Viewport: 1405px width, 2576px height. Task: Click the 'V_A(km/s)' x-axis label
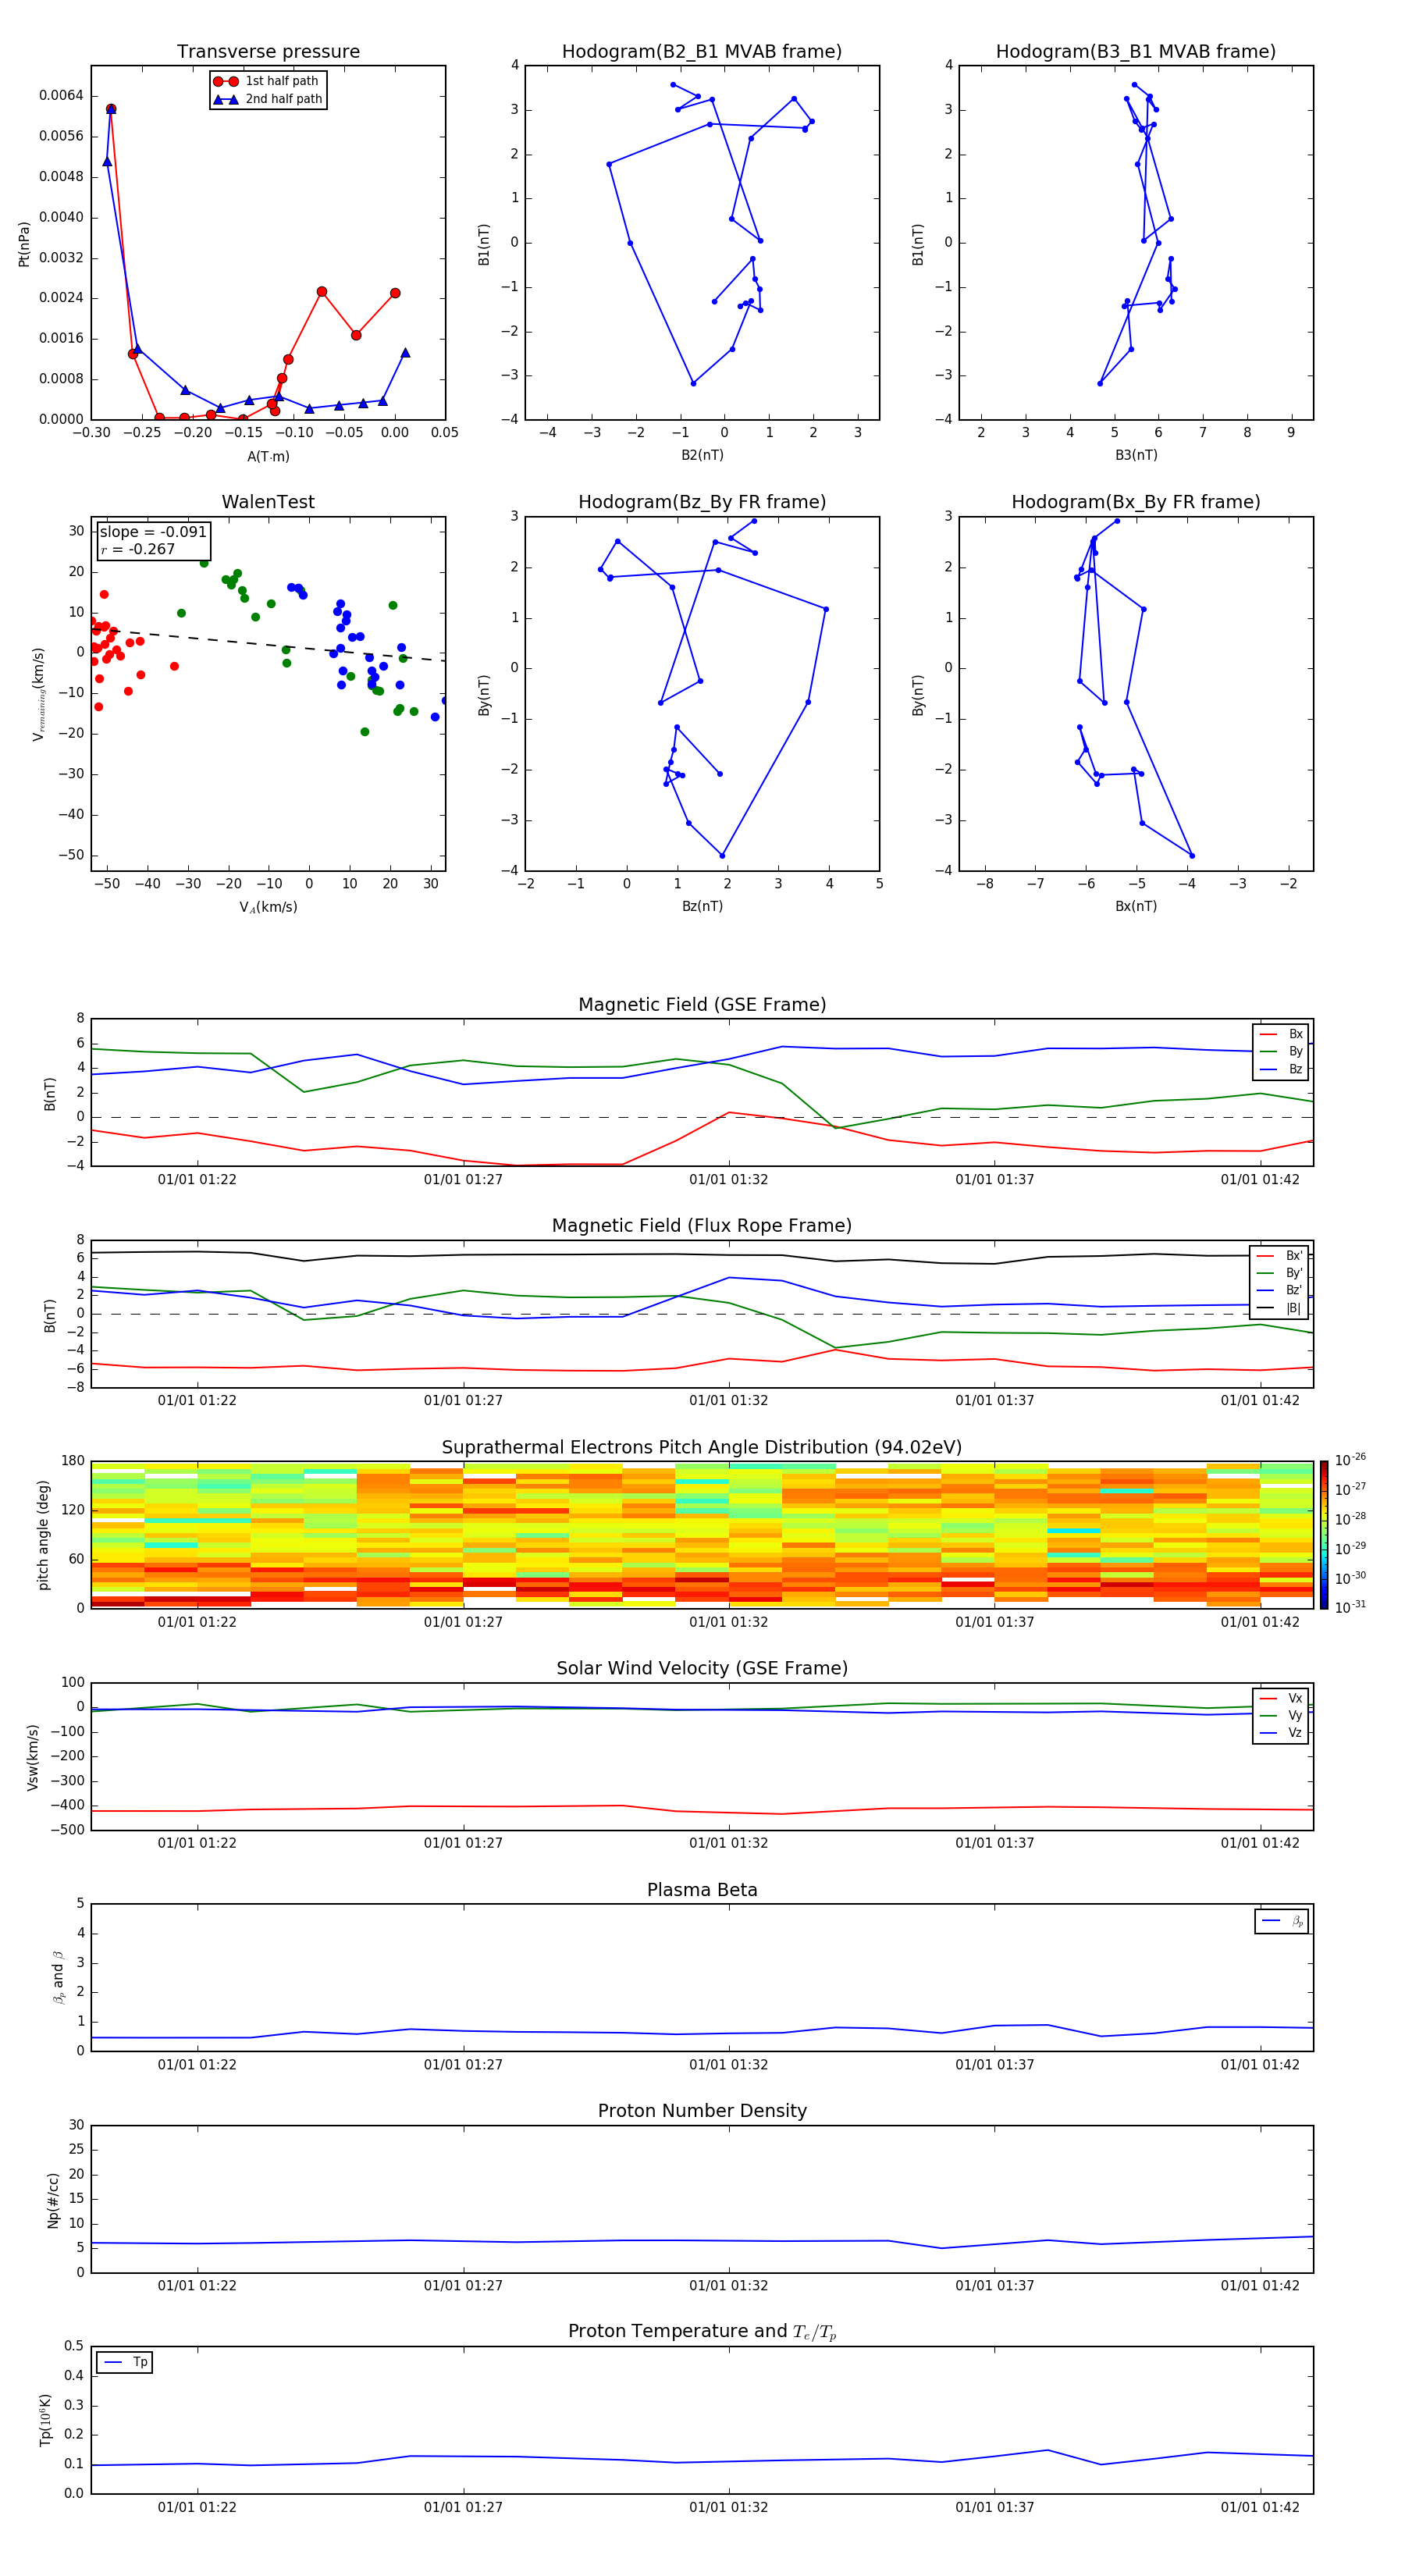coord(268,907)
